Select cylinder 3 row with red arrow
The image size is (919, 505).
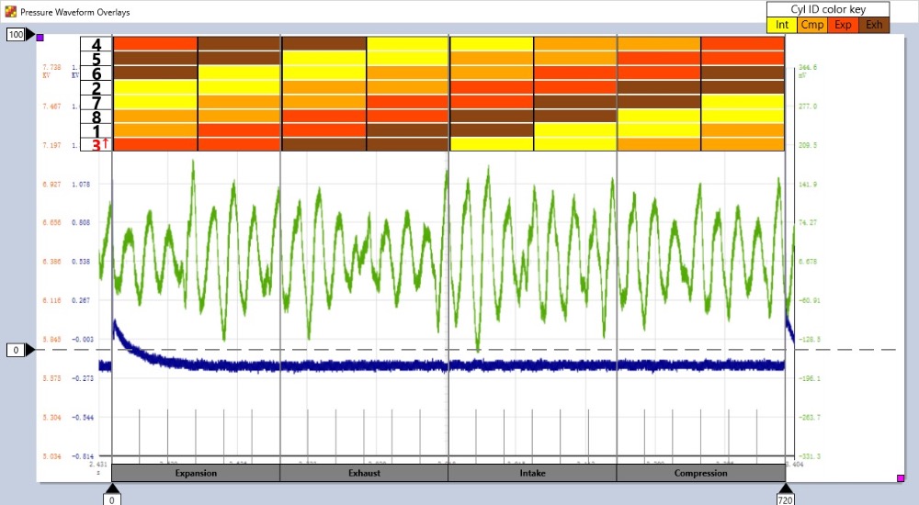click(x=96, y=144)
